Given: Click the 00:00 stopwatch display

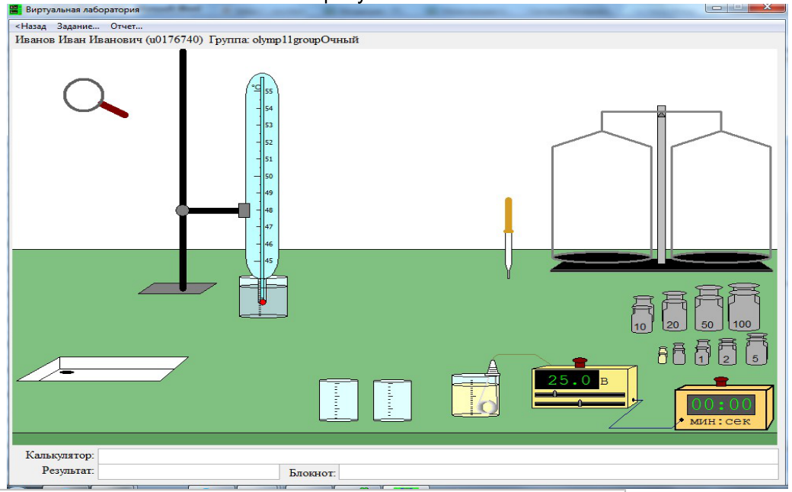Looking at the screenshot, I should (720, 404).
